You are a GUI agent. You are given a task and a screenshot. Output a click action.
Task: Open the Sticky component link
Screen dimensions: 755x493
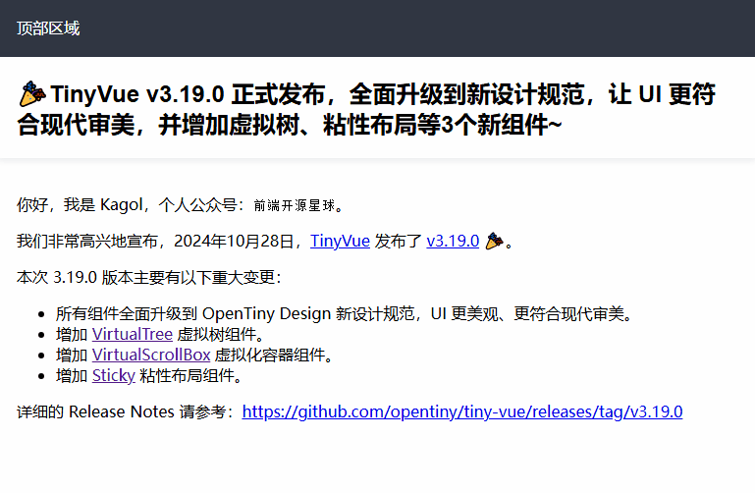113,375
